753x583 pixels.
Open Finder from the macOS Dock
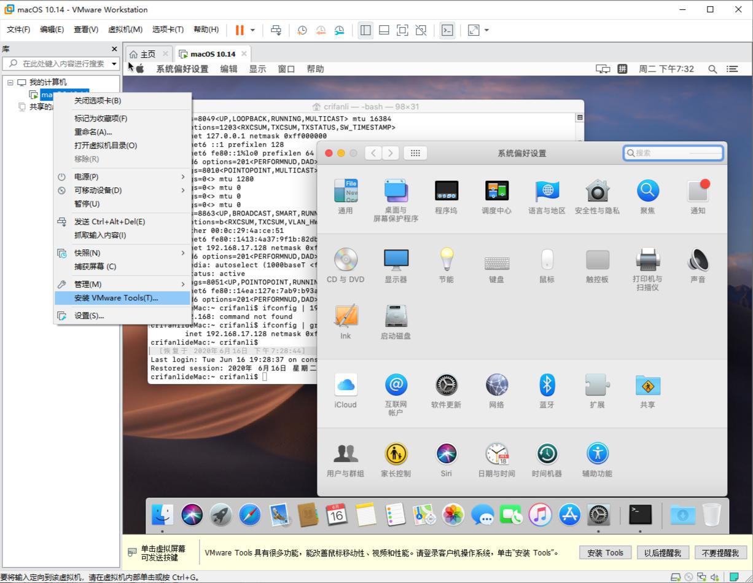[162, 515]
